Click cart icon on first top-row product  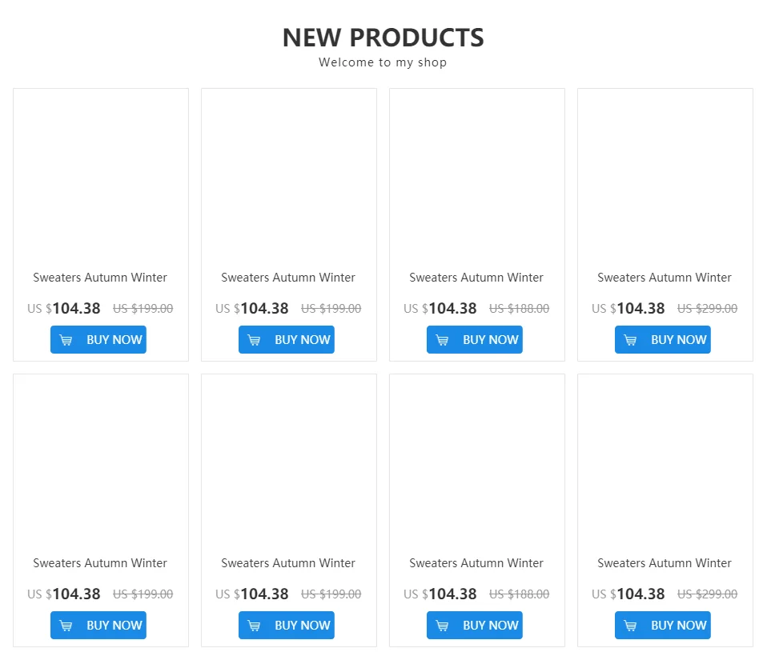pyautogui.click(x=66, y=340)
